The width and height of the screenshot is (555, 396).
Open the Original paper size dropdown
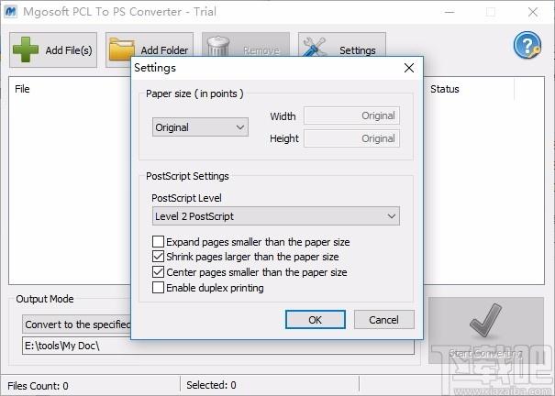pos(200,127)
